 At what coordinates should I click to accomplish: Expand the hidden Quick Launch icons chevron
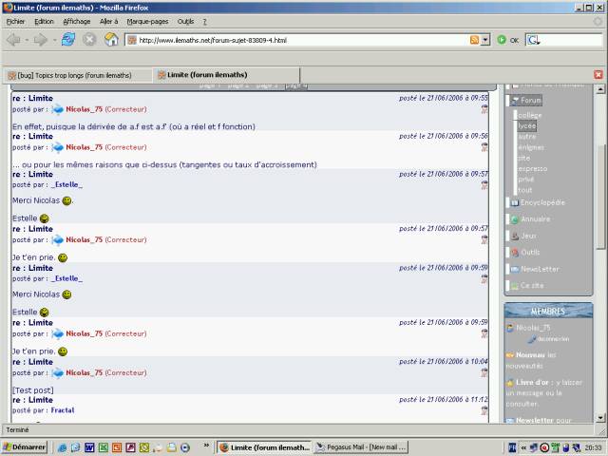pos(207,446)
